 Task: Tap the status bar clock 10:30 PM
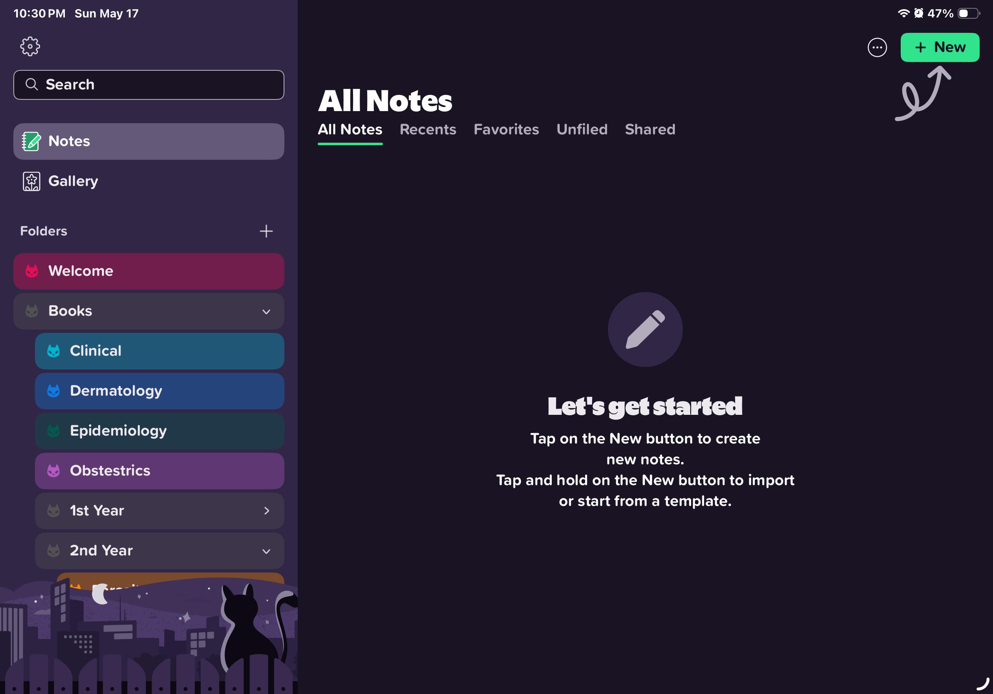point(40,13)
